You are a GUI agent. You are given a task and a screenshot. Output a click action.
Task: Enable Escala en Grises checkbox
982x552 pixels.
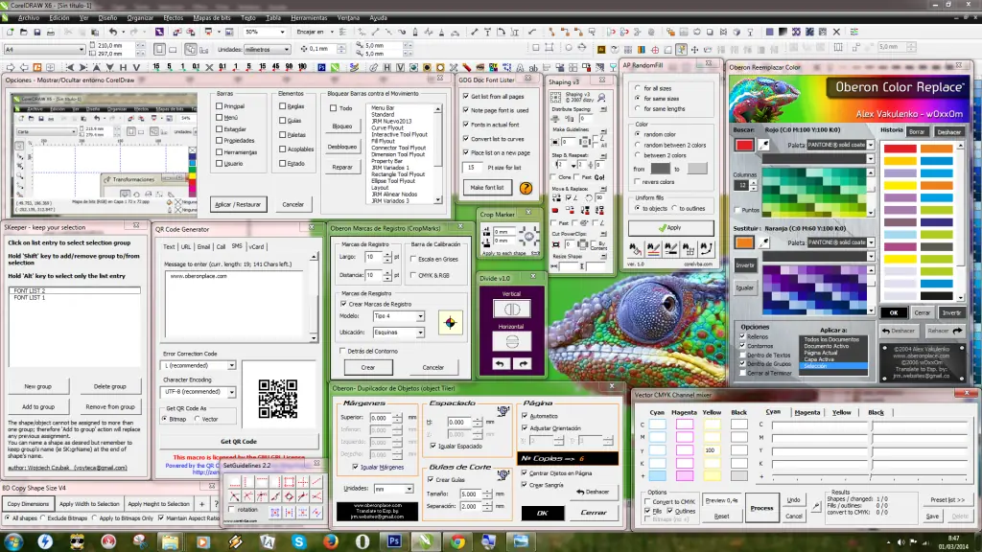(413, 259)
